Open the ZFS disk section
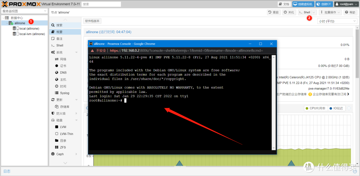Image resolution: width=360 pixels, height=176 pixels. [65, 147]
